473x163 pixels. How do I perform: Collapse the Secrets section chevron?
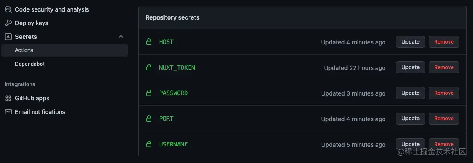[x=121, y=37]
